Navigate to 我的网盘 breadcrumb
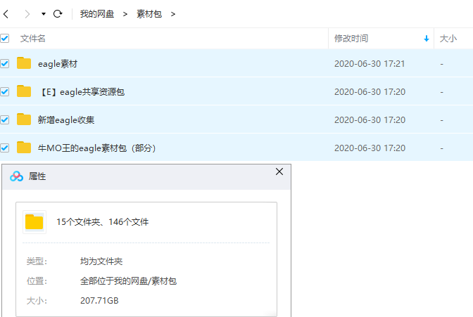The width and height of the screenshot is (473, 317). point(97,14)
